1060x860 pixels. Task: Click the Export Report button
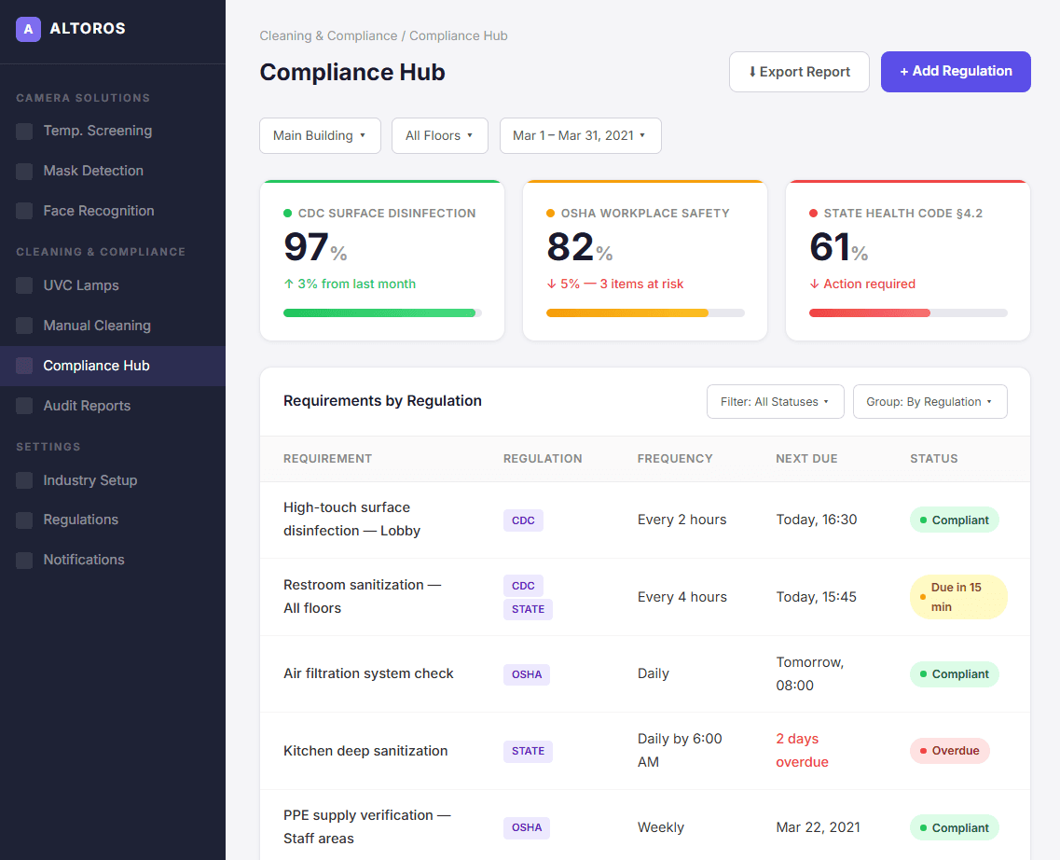click(799, 72)
